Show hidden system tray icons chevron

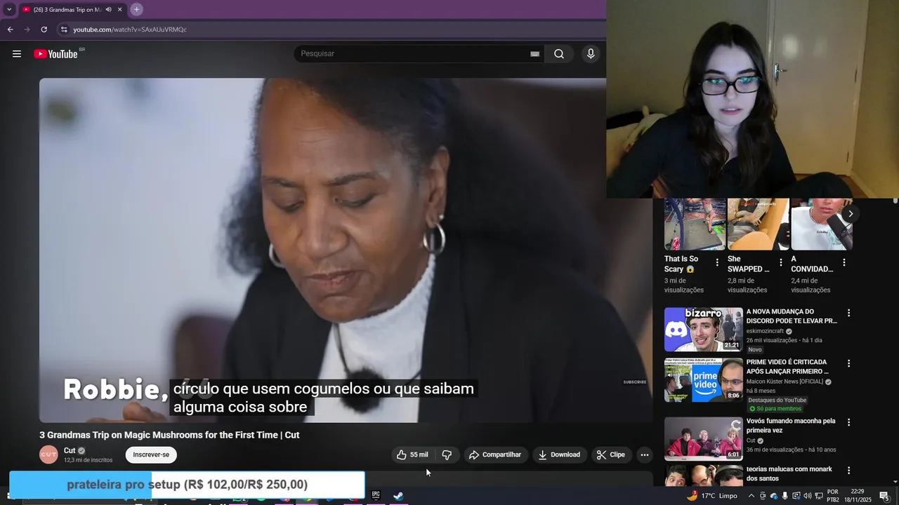(x=751, y=496)
